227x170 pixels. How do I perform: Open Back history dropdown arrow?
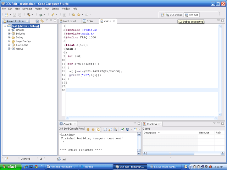point(82,15)
